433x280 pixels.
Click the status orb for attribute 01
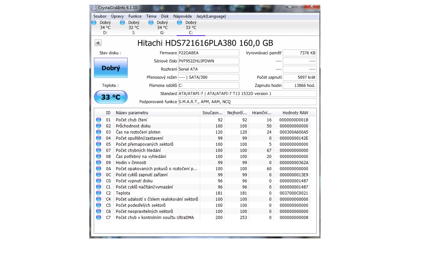point(99,120)
